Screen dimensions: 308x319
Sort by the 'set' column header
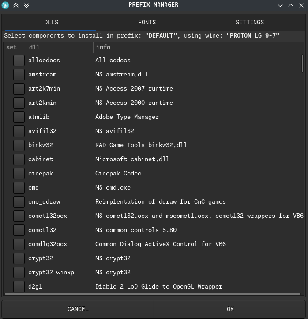pyautogui.click(x=15, y=48)
